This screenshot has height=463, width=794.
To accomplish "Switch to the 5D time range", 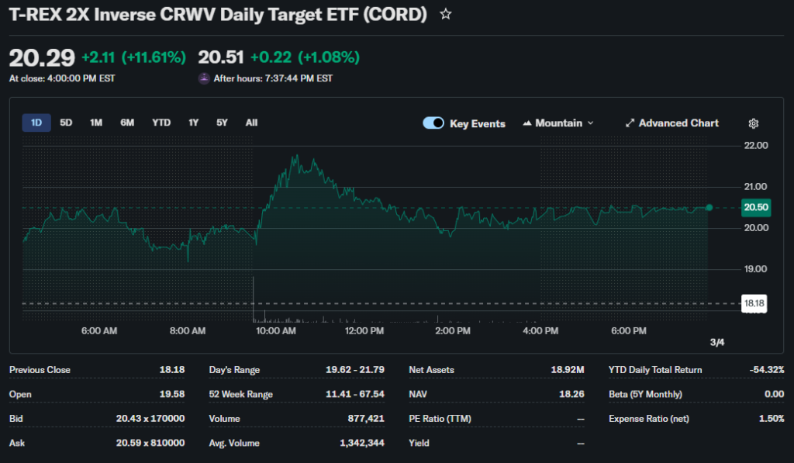I will coord(66,123).
